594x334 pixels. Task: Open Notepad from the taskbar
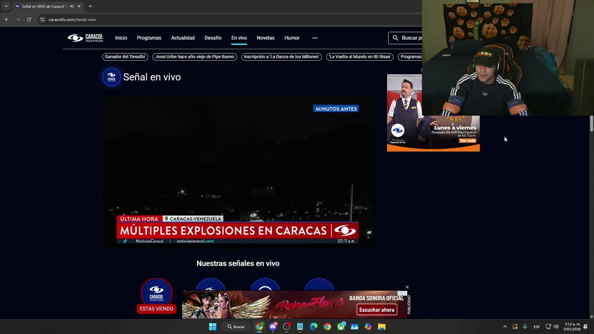(300, 327)
